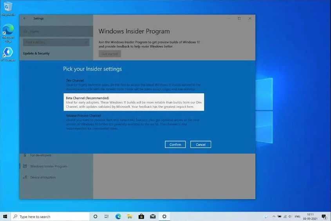Viewport: 331px width, 221px height.
Task: Open For developers in the sidebar
Action: [56, 155]
